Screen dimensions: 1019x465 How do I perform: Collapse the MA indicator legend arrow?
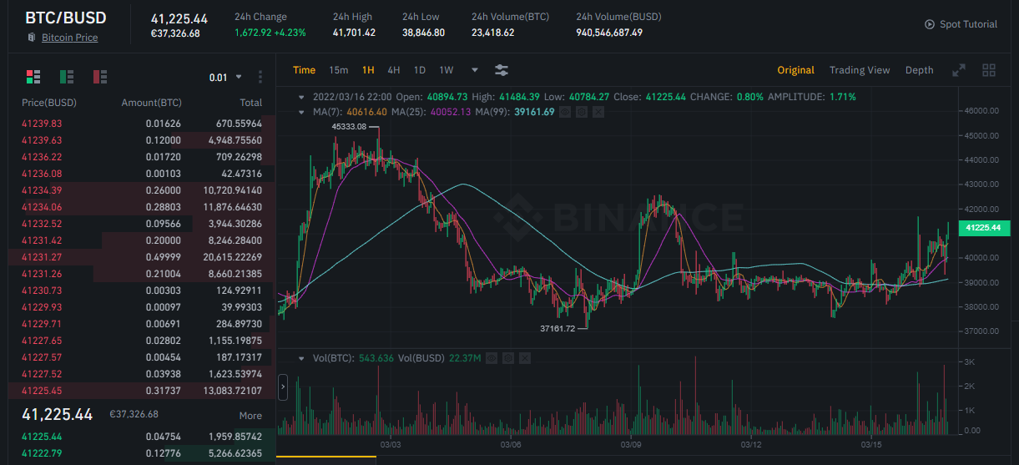[301, 111]
